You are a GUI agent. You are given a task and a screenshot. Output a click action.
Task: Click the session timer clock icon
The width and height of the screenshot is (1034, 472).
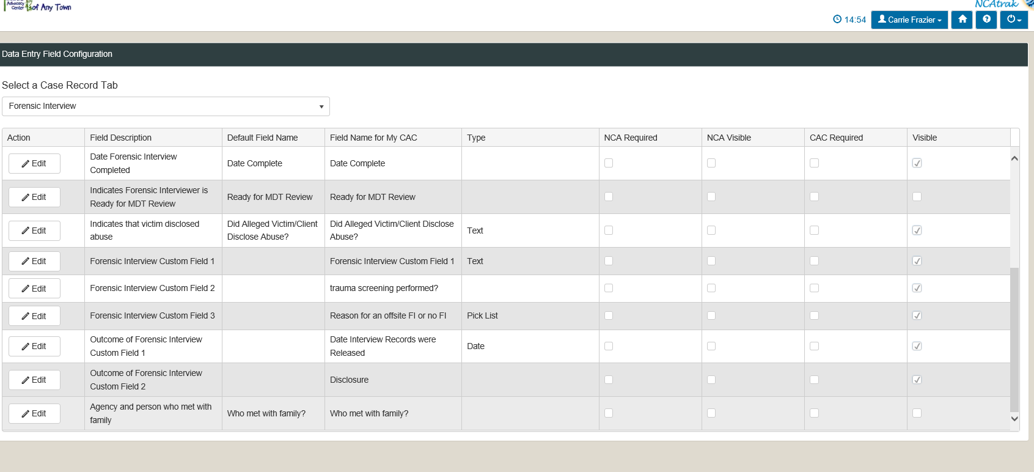[x=837, y=20]
